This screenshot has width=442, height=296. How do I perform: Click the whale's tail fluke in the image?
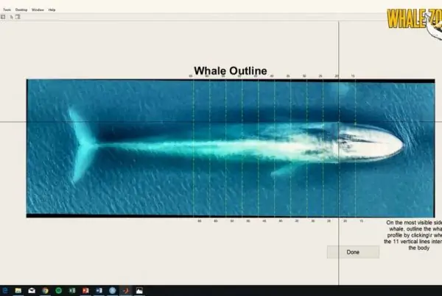click(x=80, y=145)
